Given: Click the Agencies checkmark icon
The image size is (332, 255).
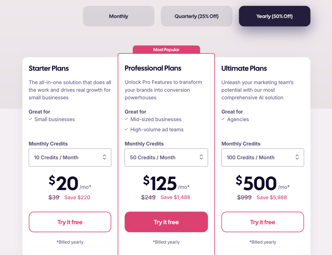Looking at the screenshot, I should 223,119.
